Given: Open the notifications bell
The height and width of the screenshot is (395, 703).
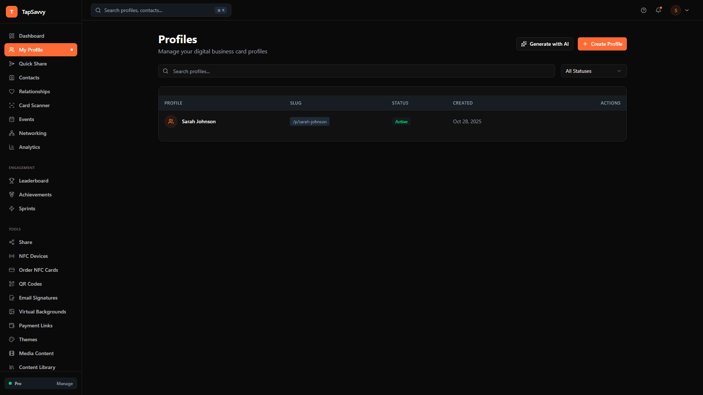Looking at the screenshot, I should point(658,10).
